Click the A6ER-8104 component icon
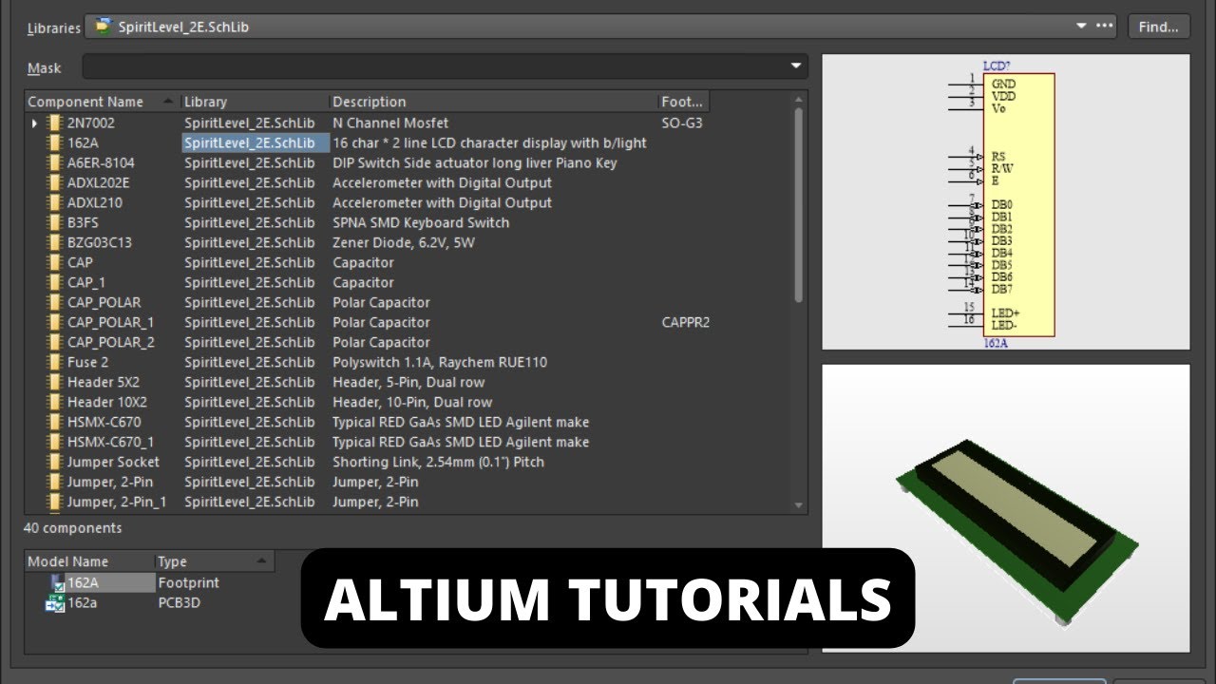This screenshot has height=684, width=1216. pyautogui.click(x=54, y=162)
